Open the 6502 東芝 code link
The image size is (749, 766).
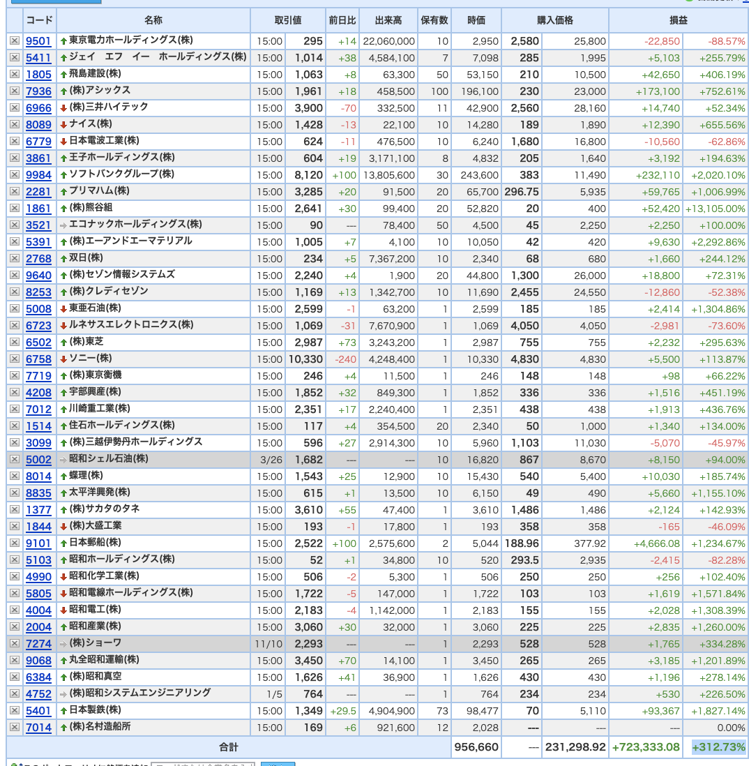click(x=38, y=343)
